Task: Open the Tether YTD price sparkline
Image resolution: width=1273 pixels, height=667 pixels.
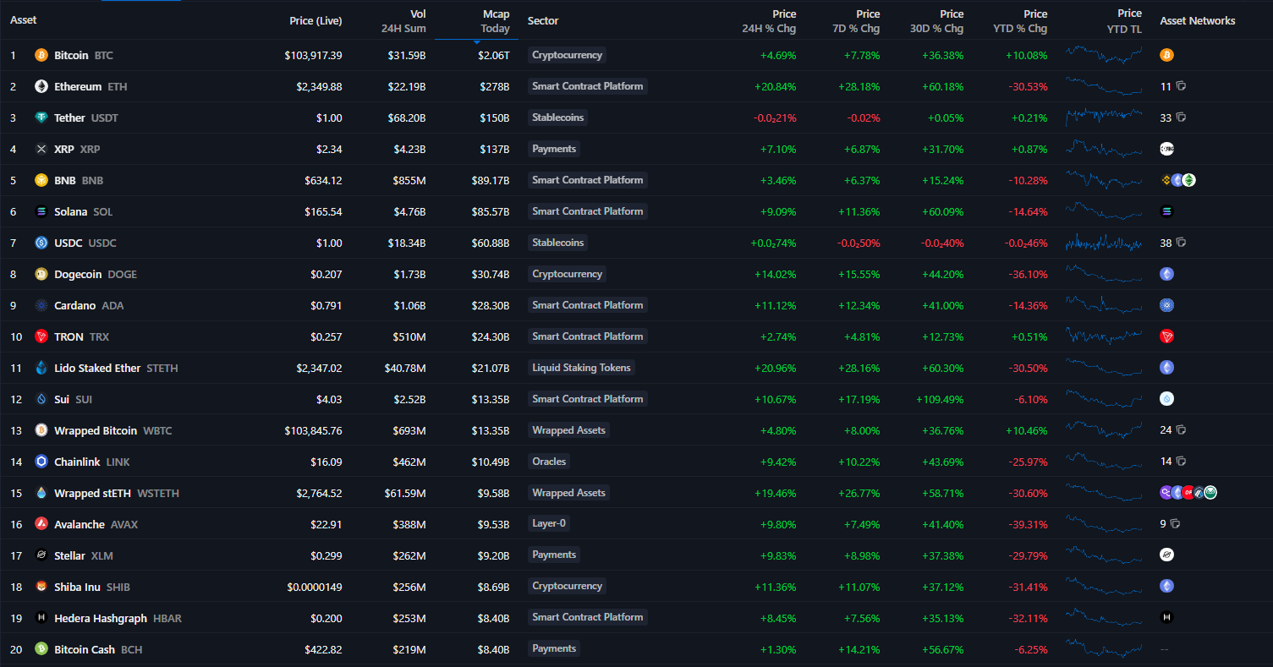Action: [x=1104, y=118]
